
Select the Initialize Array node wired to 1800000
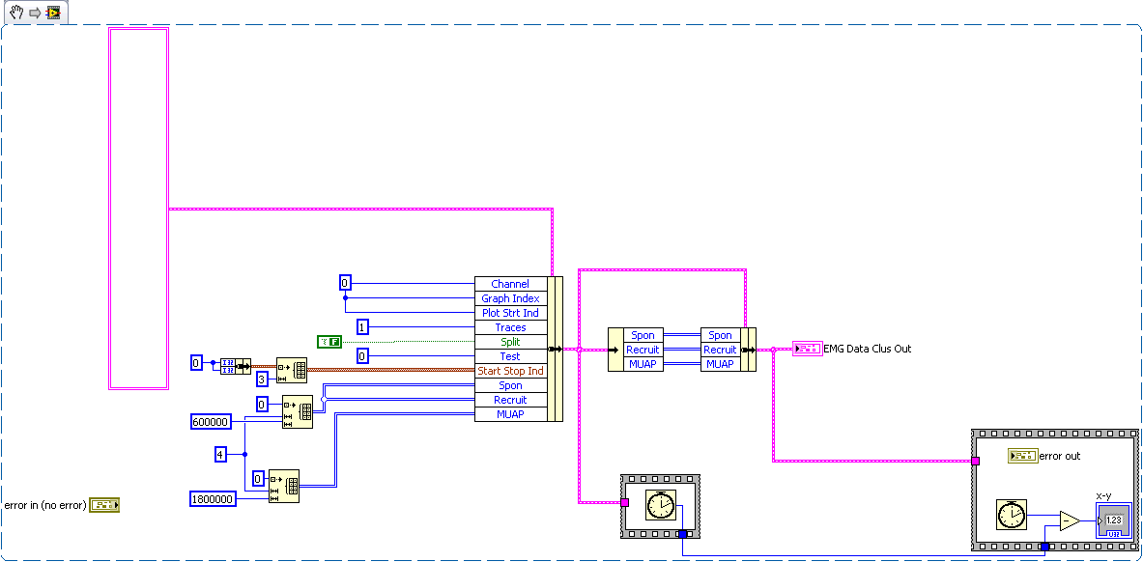click(x=283, y=486)
